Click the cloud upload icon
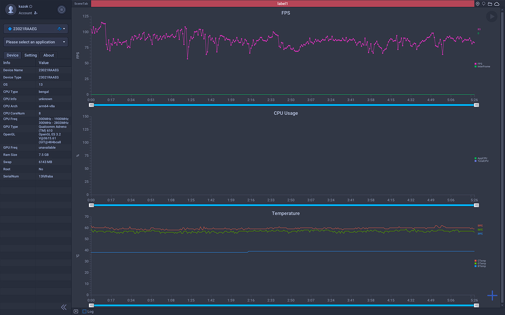Viewport: 505px width, 315px height. pos(497,4)
